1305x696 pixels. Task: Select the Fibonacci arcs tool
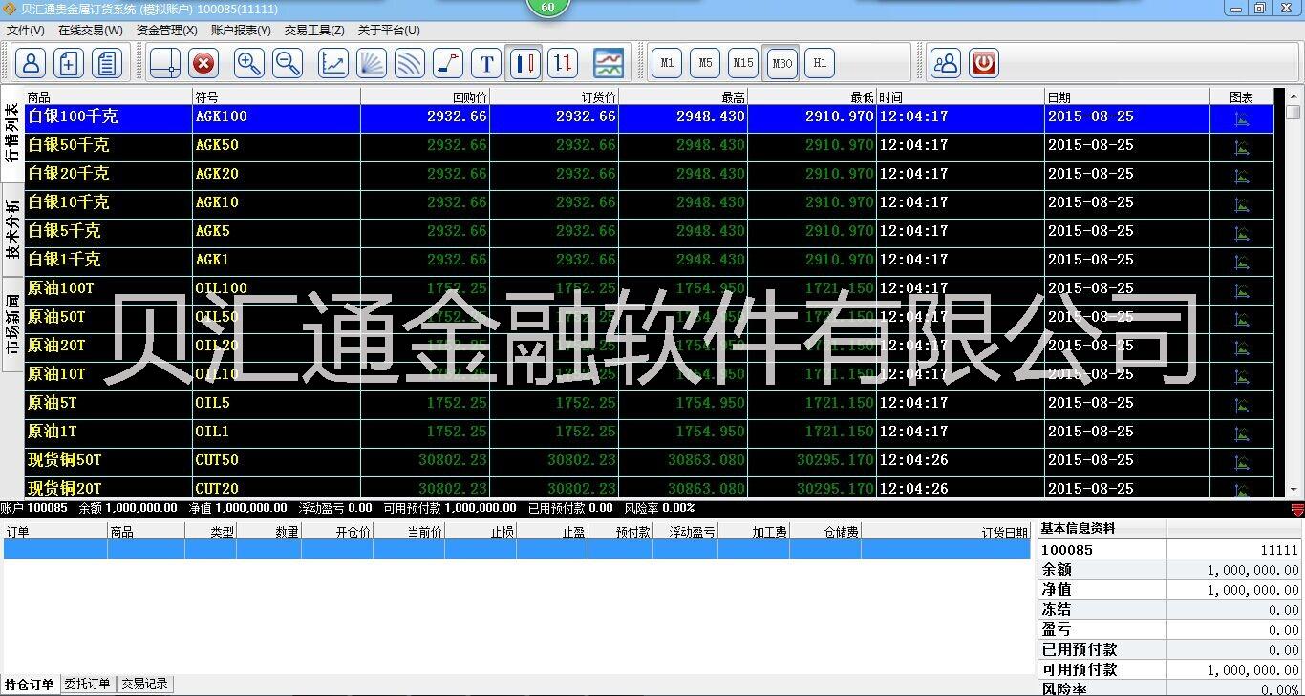410,64
